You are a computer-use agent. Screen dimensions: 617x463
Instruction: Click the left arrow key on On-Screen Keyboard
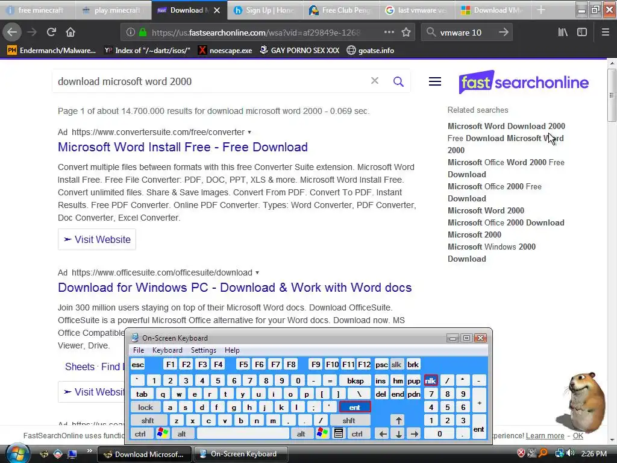(383, 434)
